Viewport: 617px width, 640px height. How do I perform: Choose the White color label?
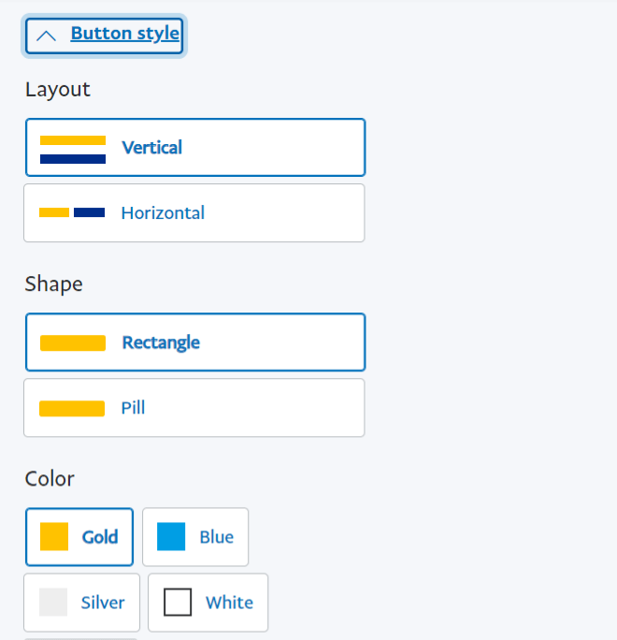(x=229, y=603)
